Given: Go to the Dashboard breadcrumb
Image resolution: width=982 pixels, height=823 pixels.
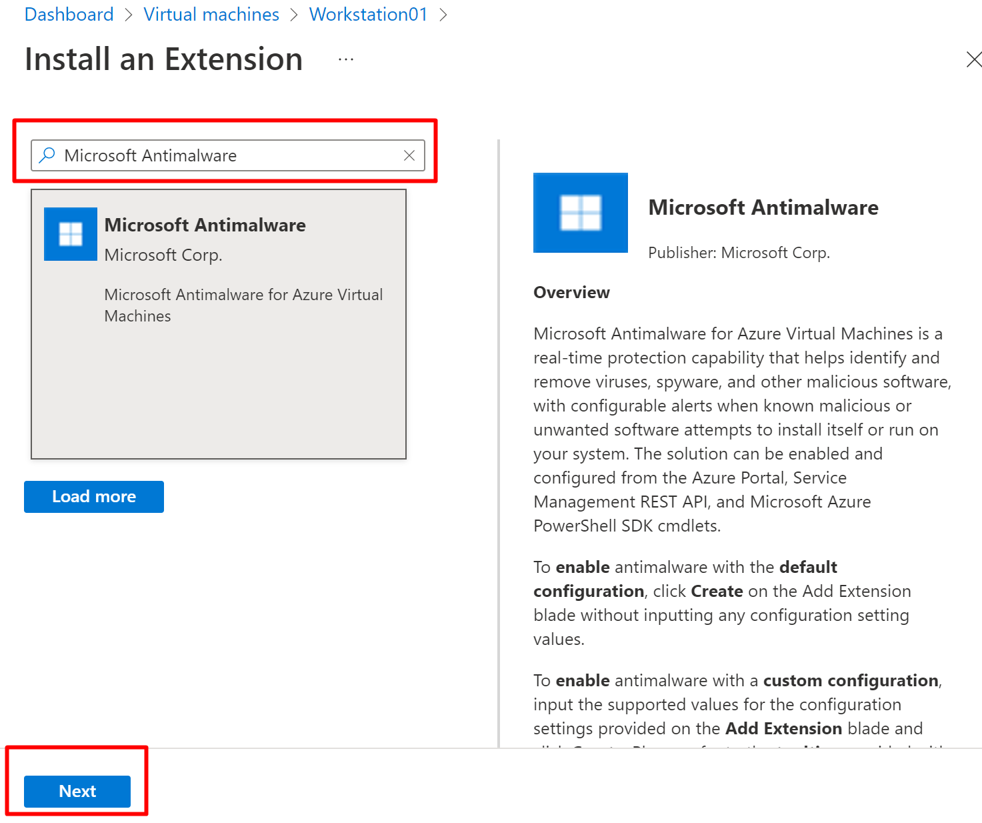Looking at the screenshot, I should [x=69, y=15].
